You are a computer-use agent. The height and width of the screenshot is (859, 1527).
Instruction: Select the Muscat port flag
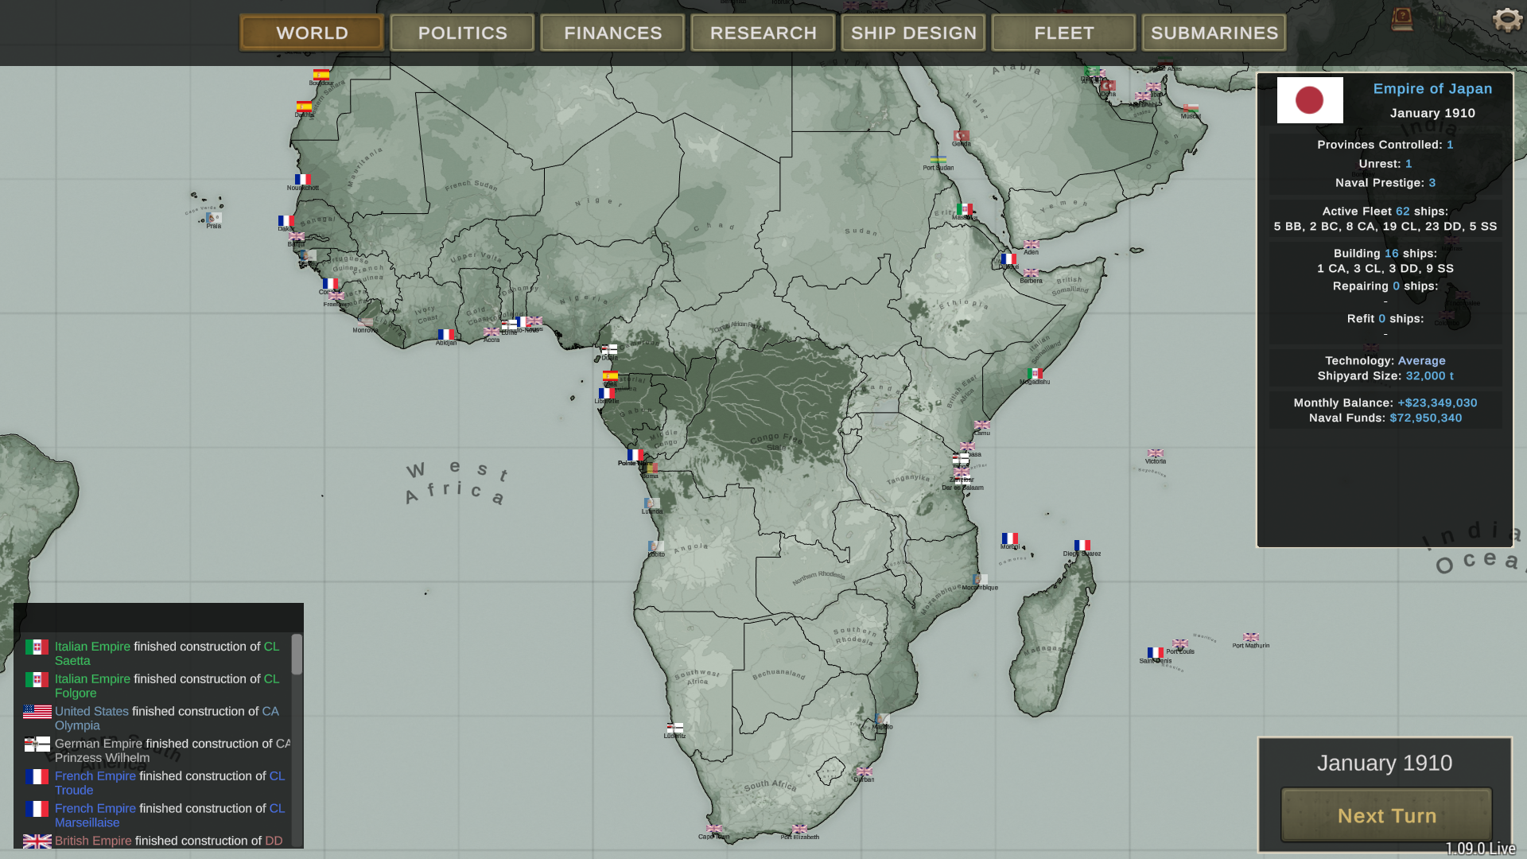(1191, 108)
